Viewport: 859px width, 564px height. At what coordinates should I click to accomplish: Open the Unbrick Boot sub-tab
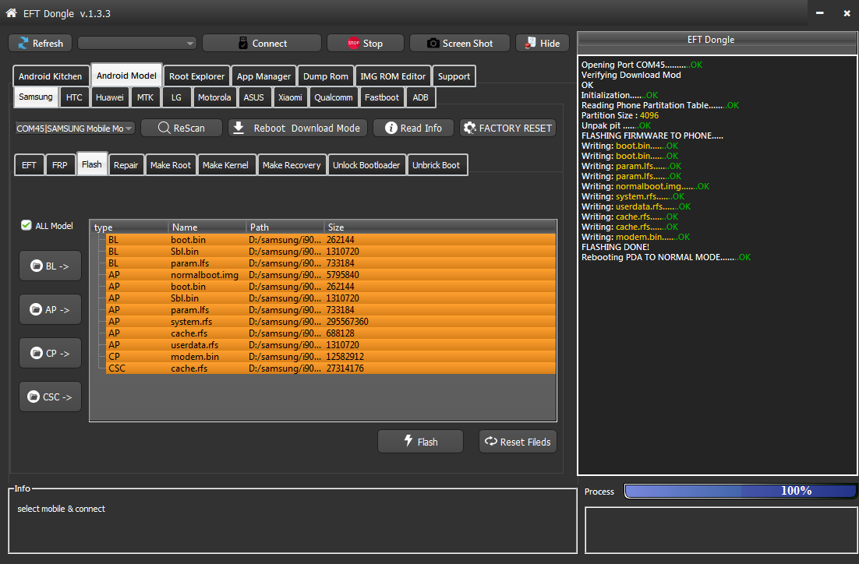pos(436,165)
